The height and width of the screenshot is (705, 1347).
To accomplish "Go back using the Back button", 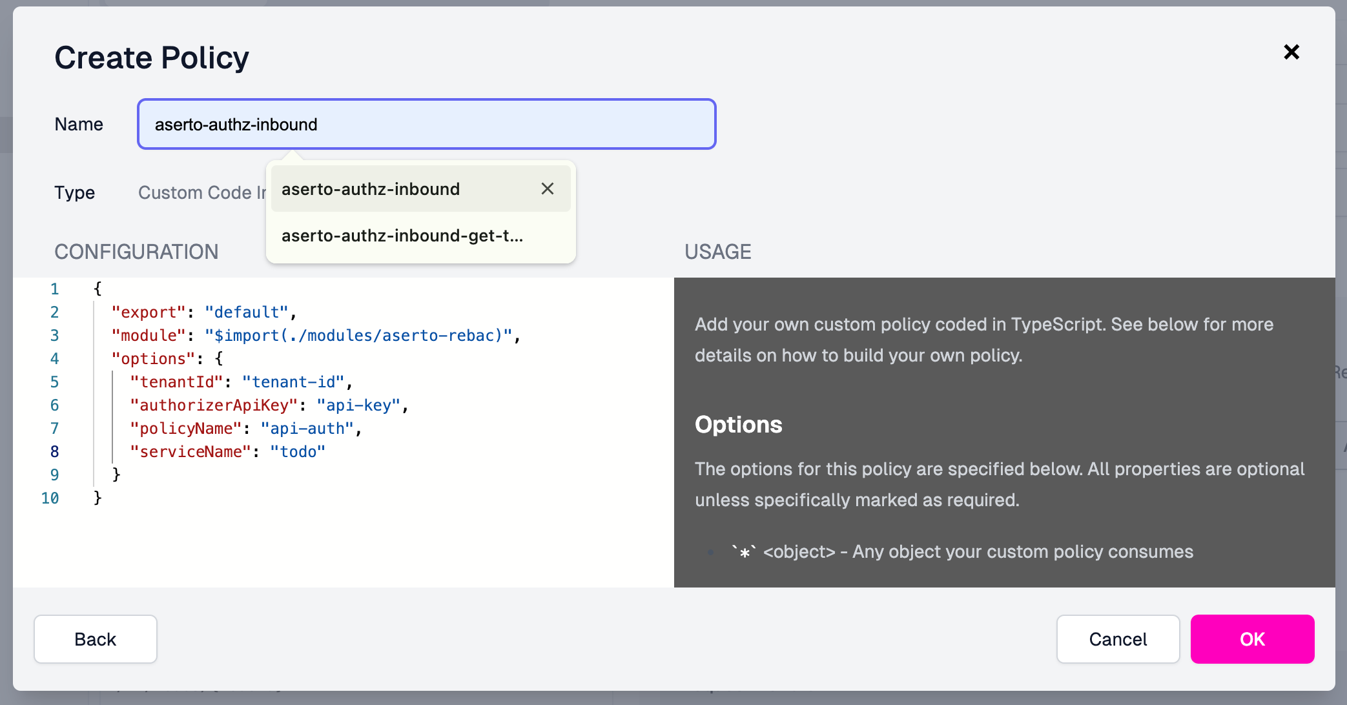I will point(96,639).
